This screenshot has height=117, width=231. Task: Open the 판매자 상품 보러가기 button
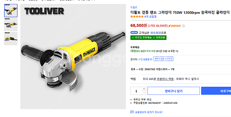tap(163, 59)
